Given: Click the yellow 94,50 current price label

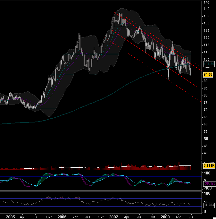Looking at the screenshot, I should (x=208, y=74).
